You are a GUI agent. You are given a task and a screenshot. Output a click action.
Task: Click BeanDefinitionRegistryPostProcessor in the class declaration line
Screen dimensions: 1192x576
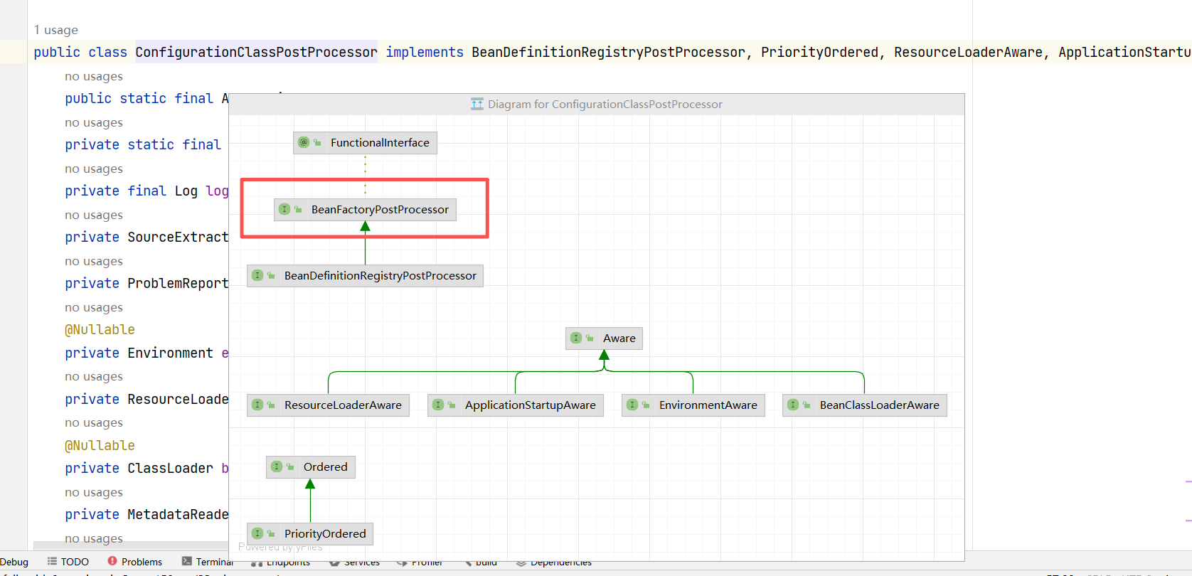pyautogui.click(x=608, y=52)
